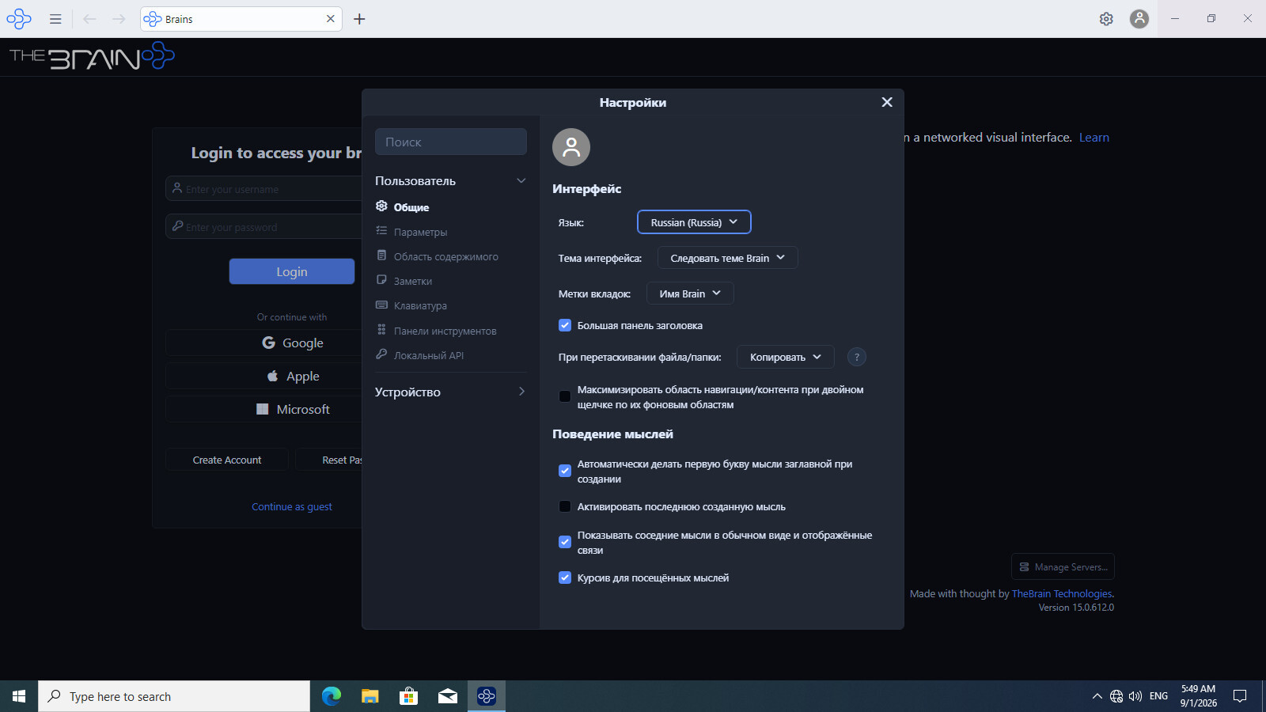Open the Язык Russian (Russia) dropdown
Screen dimensions: 1266x712
point(694,222)
